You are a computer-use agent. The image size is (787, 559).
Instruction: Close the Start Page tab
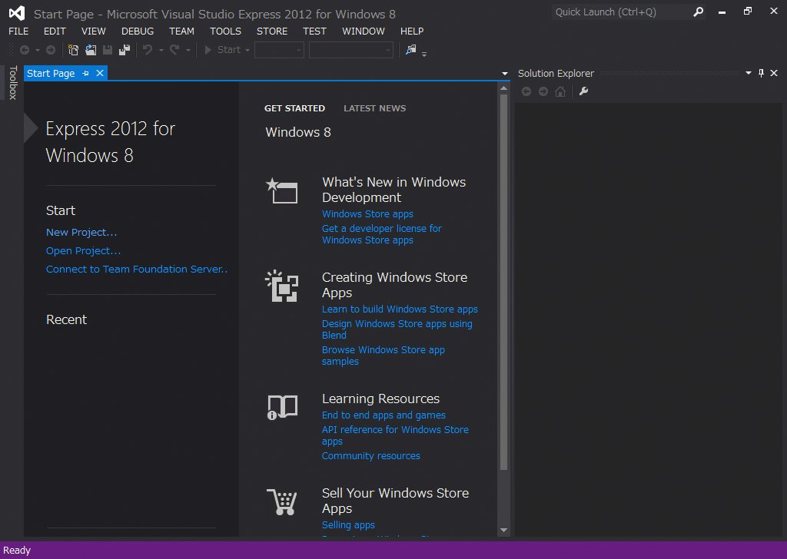[x=100, y=73]
